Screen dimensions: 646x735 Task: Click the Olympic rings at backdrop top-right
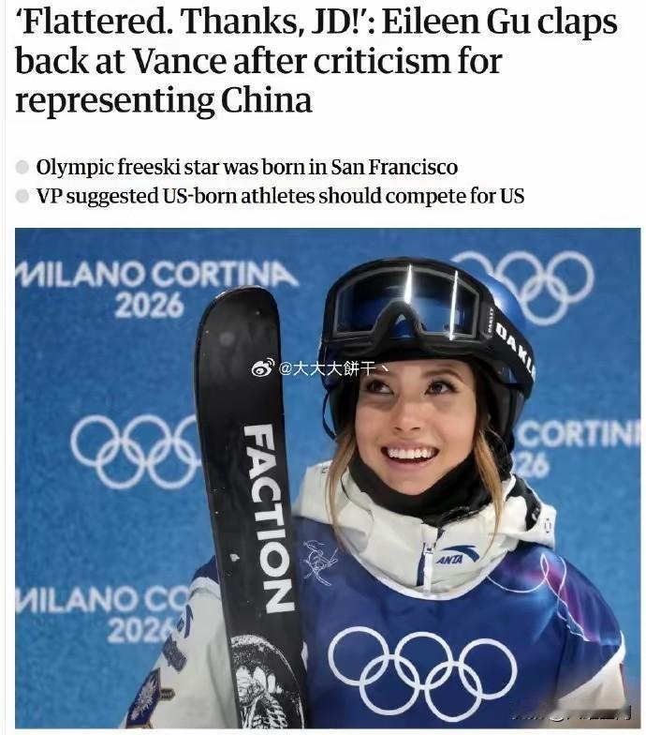coord(524,286)
